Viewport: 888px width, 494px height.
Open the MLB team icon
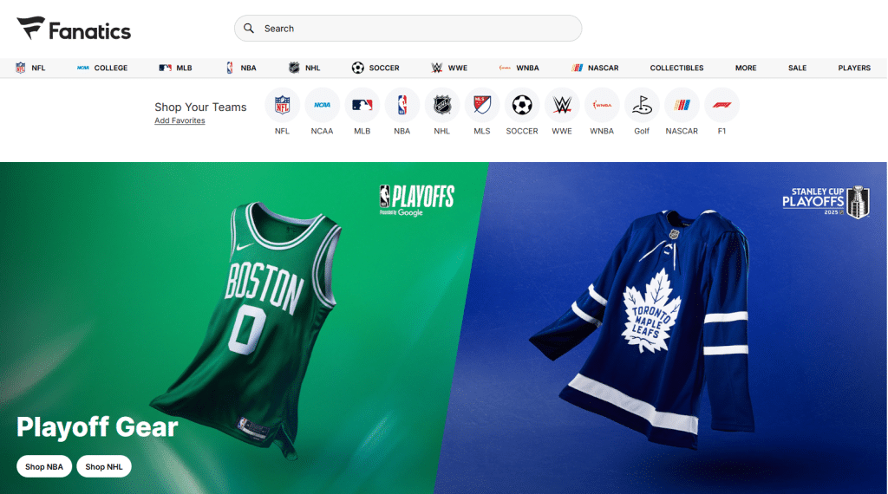(362, 106)
